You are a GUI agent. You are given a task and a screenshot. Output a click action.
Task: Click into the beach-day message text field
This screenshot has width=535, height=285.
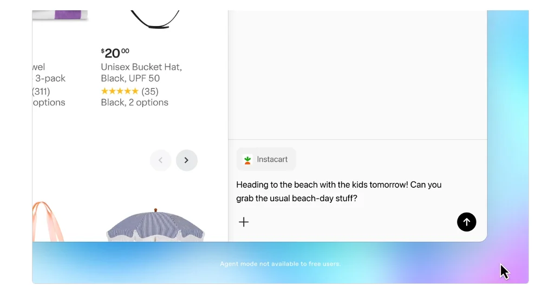(x=339, y=191)
